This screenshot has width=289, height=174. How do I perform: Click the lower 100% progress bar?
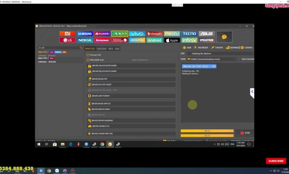tap(207, 136)
